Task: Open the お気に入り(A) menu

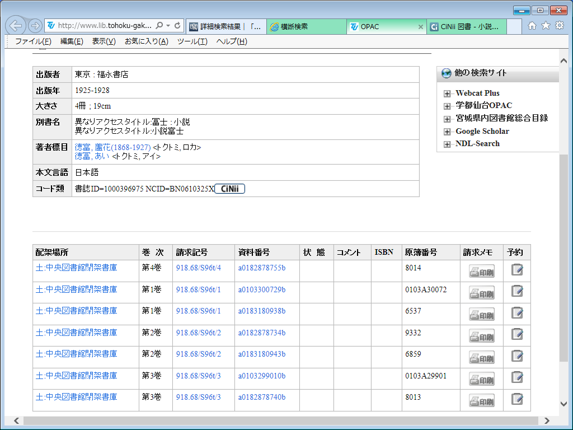Action: tap(147, 41)
